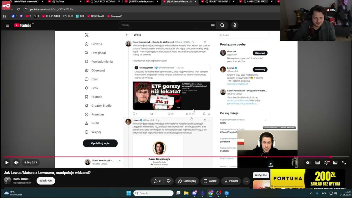Open the 'X T' bookmark
Viewport: 352px width, 198px height.
pos(36,16)
